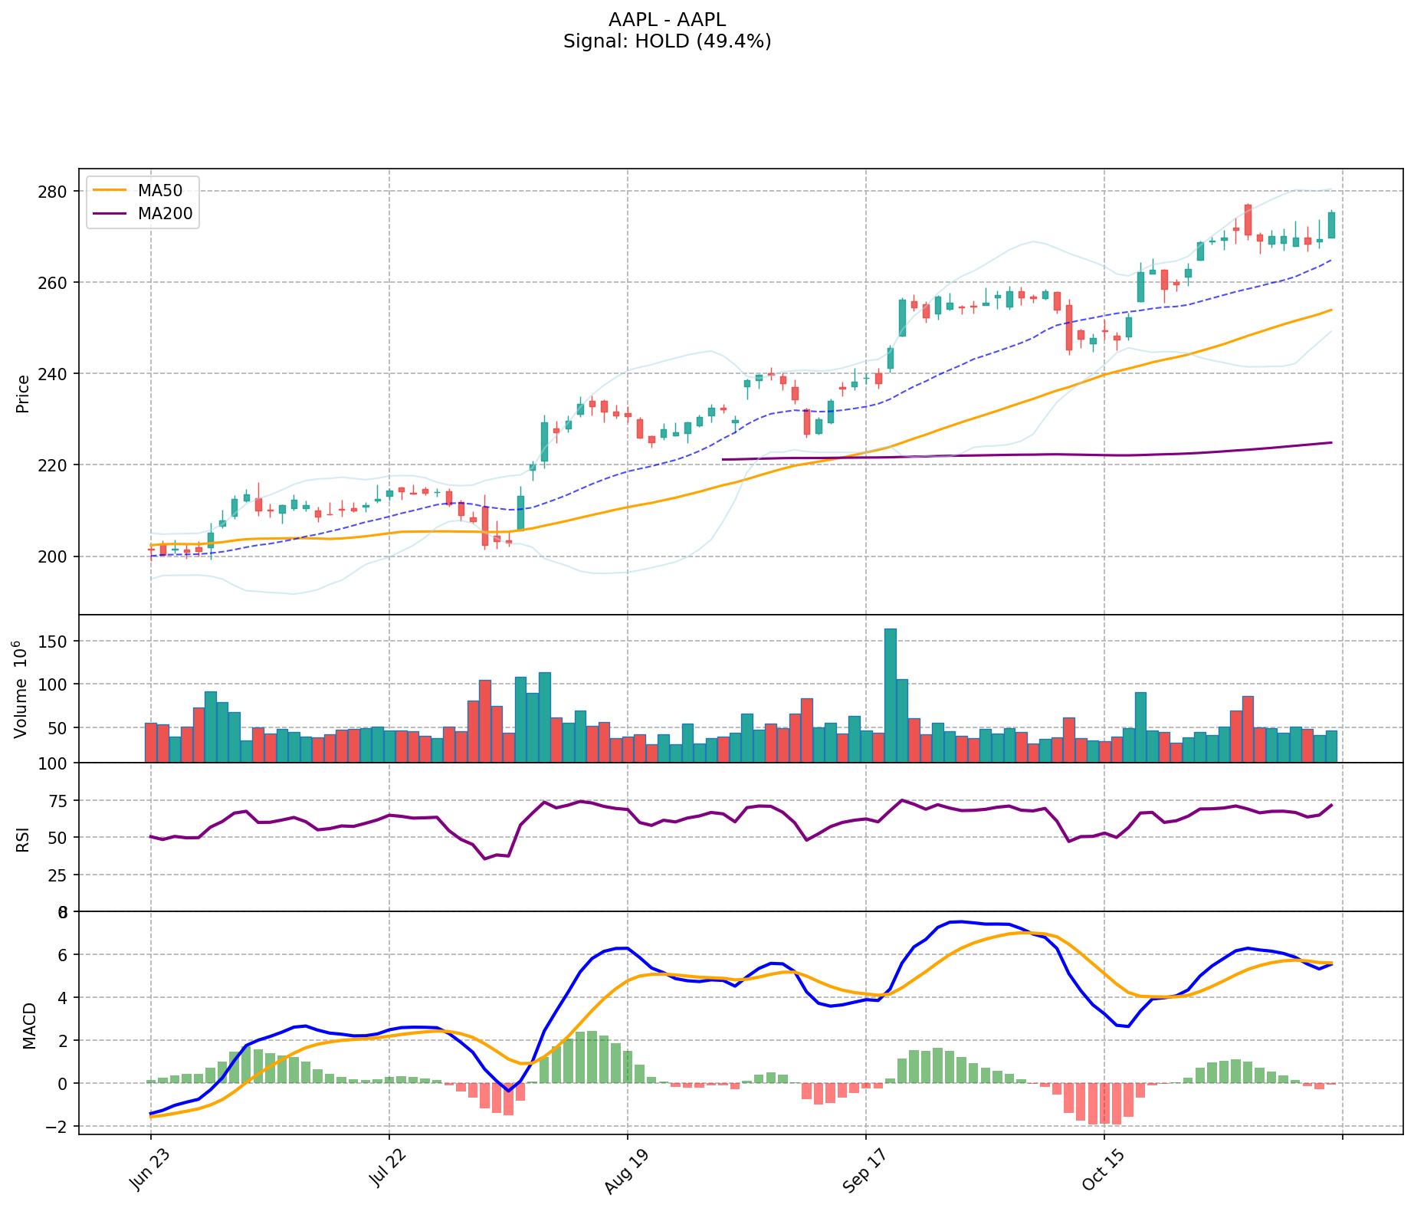Image resolution: width=1414 pixels, height=1208 pixels.
Task: Click the Volume y-axis label
Action: (x=21, y=688)
